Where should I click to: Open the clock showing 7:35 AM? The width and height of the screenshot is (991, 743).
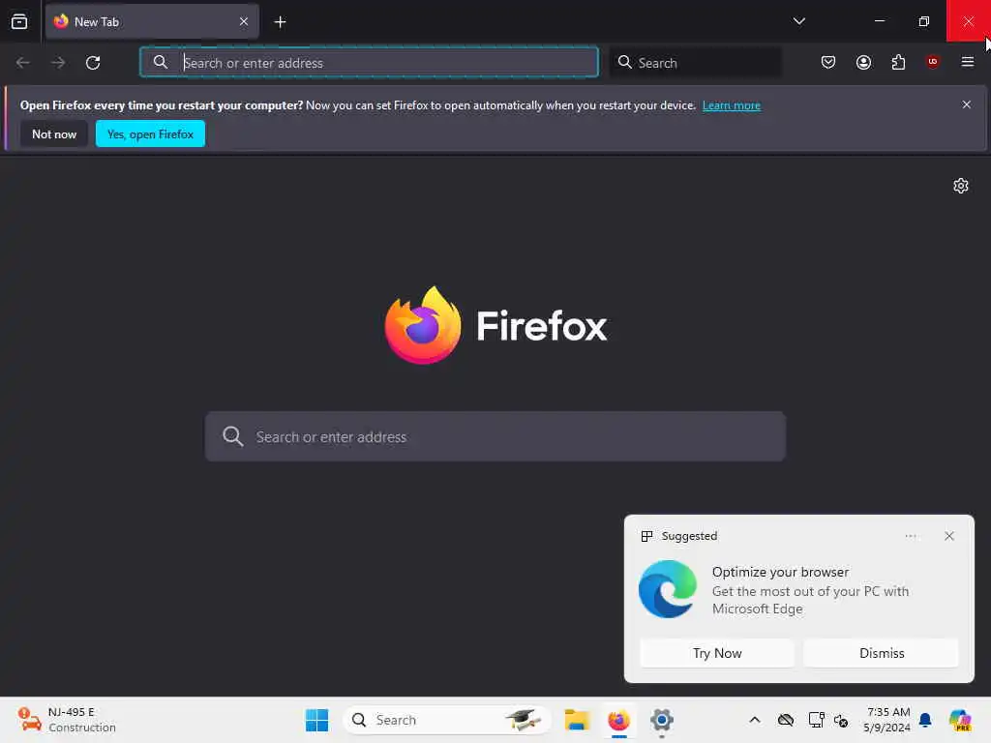[887, 720]
